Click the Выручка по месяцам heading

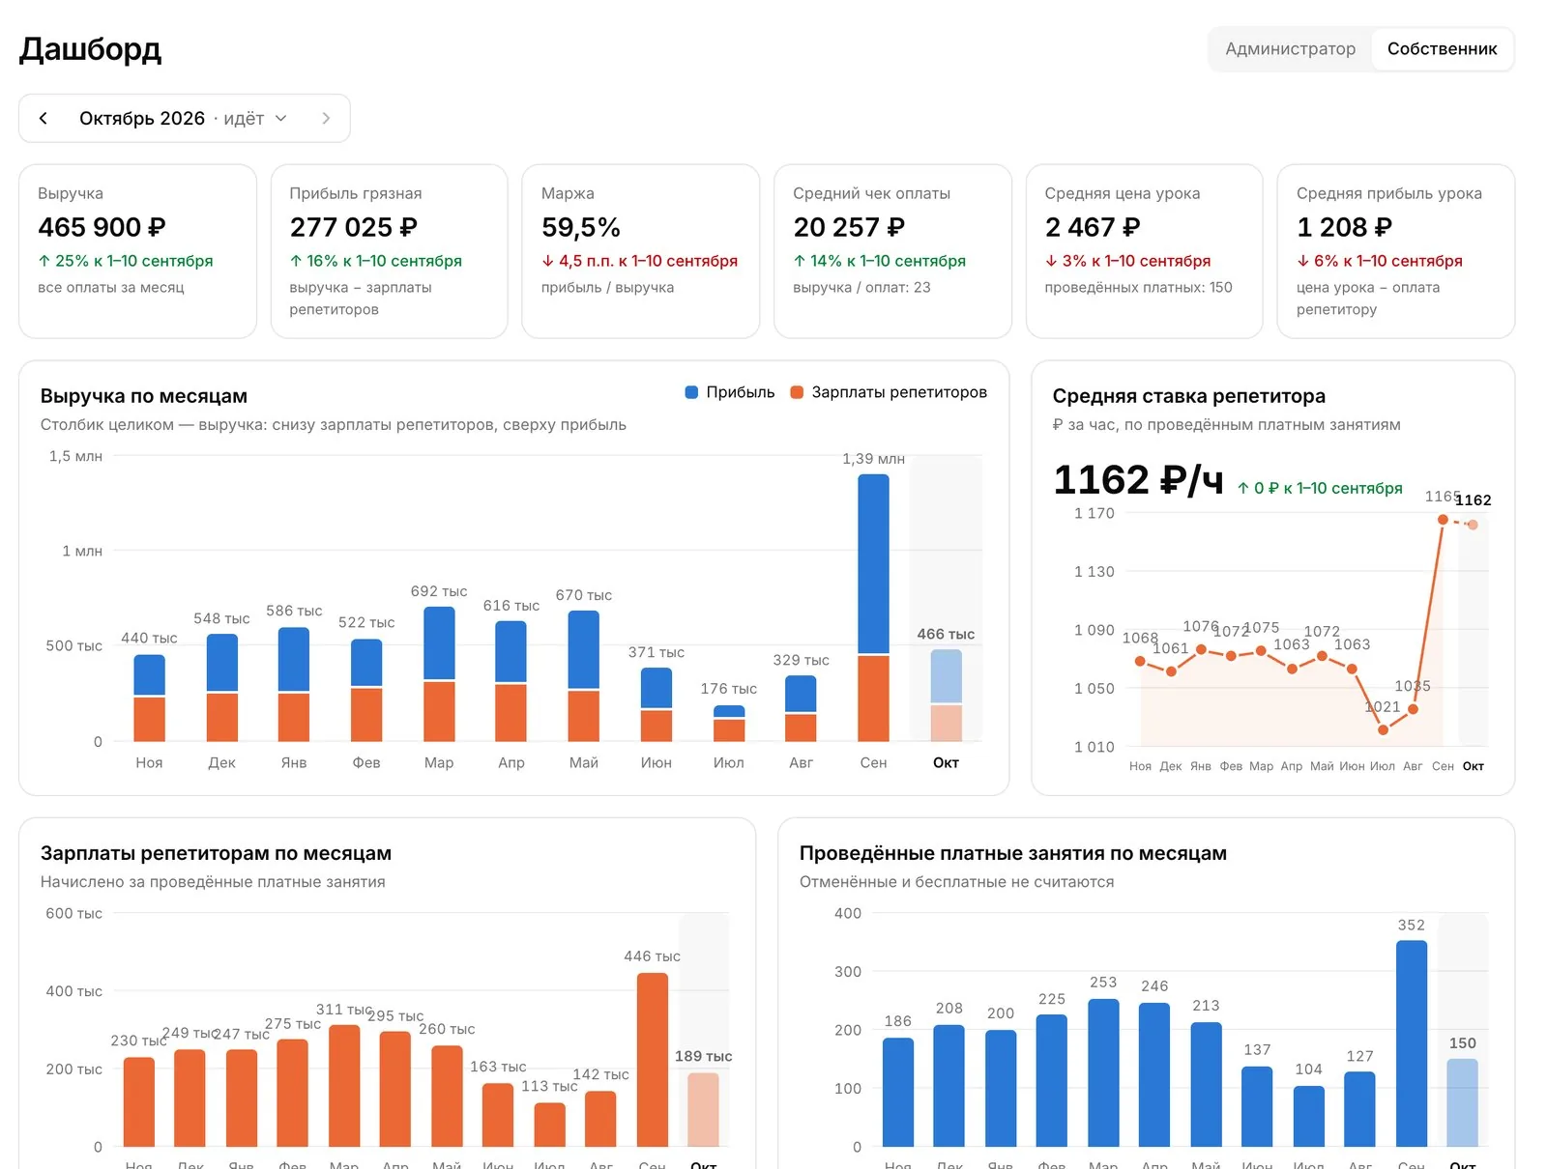pos(144,396)
